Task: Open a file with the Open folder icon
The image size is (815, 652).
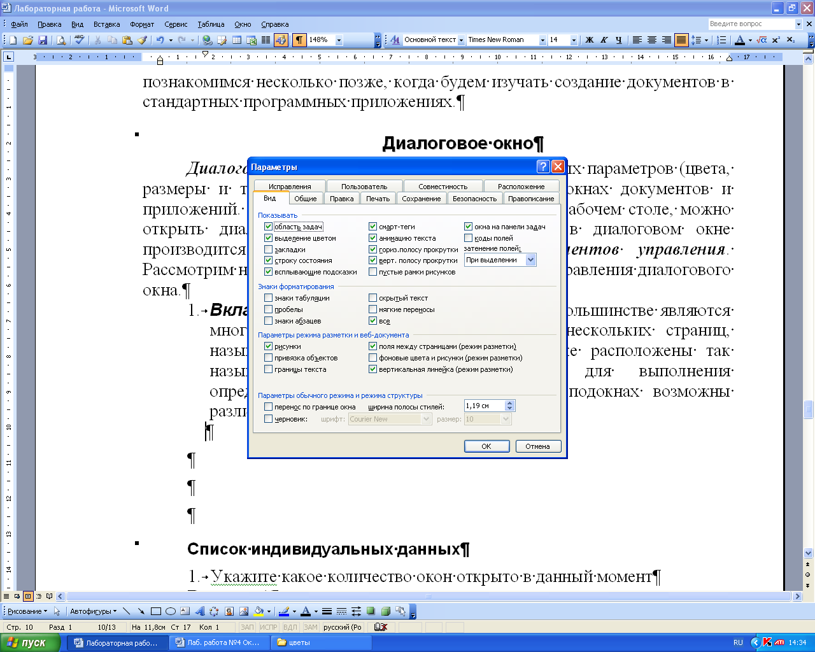Action: click(27, 40)
